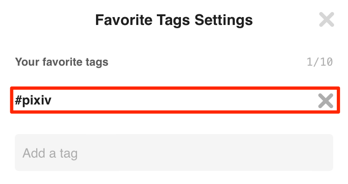This screenshot has height=184, width=348.
Task: Open the #pixiv favorite tag
Action: coord(33,100)
